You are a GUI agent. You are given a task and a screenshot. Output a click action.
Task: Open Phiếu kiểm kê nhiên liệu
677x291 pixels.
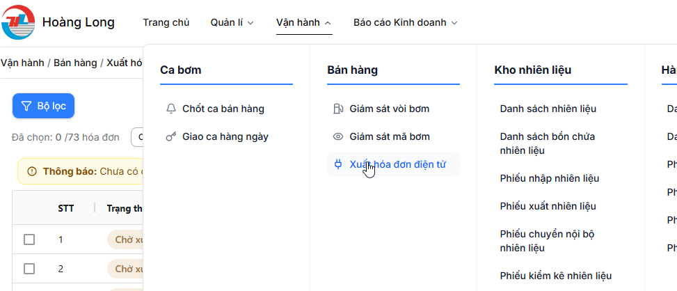point(555,276)
